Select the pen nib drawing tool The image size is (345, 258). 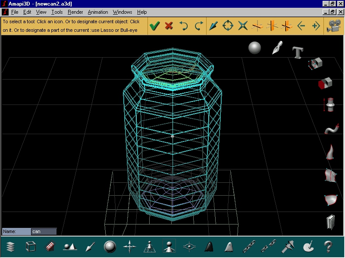point(276,48)
